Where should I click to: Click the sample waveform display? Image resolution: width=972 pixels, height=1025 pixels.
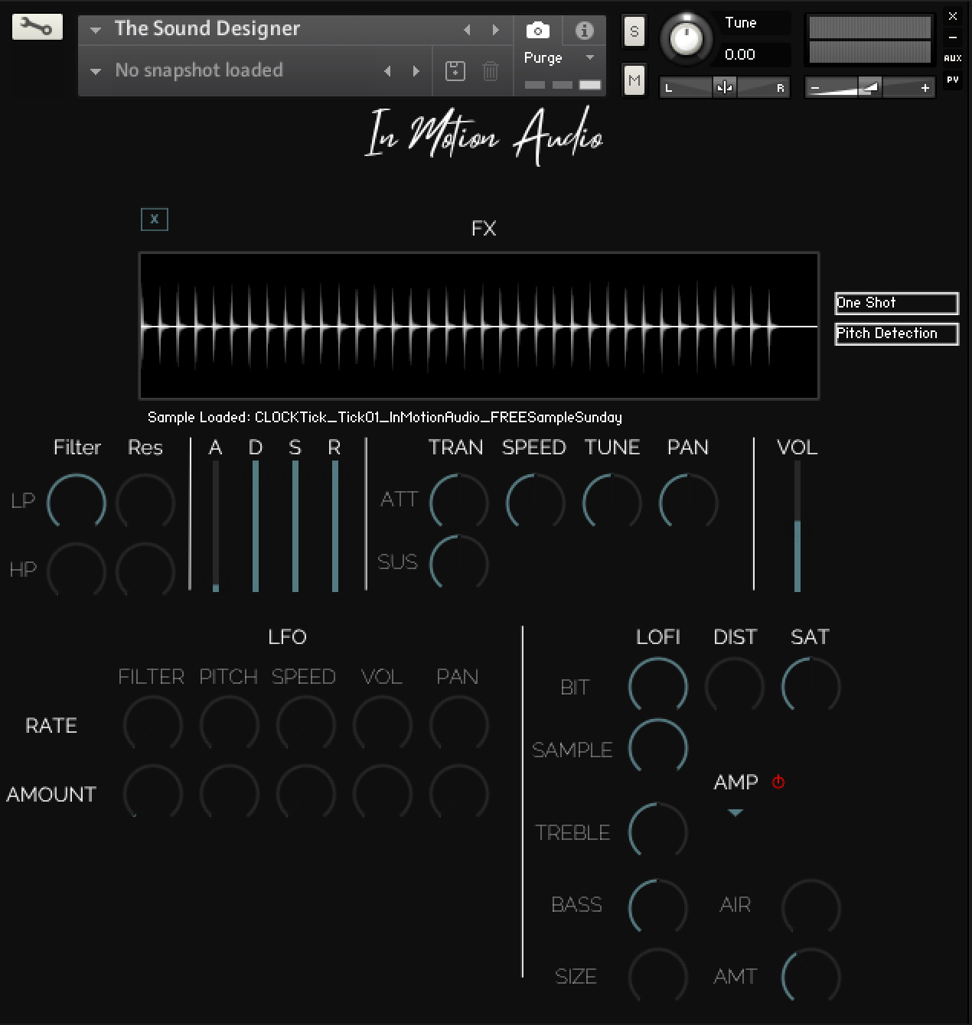tap(479, 326)
